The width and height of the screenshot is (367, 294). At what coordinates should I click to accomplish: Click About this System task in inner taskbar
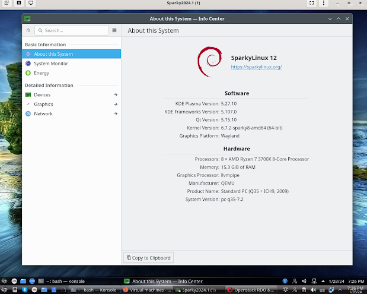click(x=163, y=281)
